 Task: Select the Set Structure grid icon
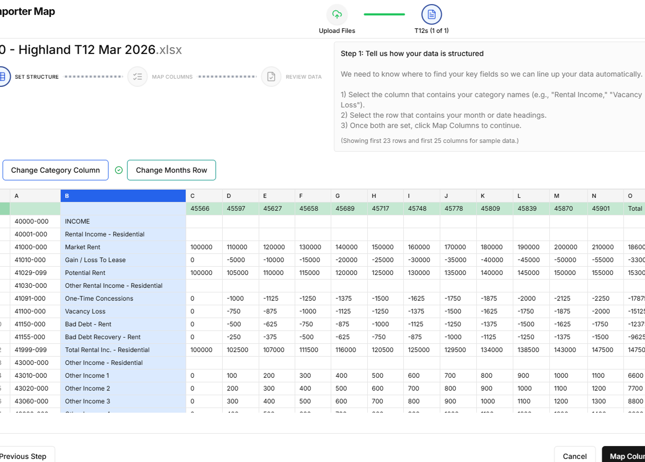[x=3, y=77]
